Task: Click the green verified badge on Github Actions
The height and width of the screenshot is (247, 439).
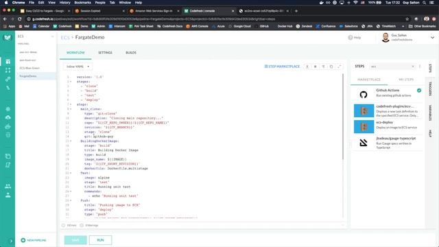Action: [419, 91]
